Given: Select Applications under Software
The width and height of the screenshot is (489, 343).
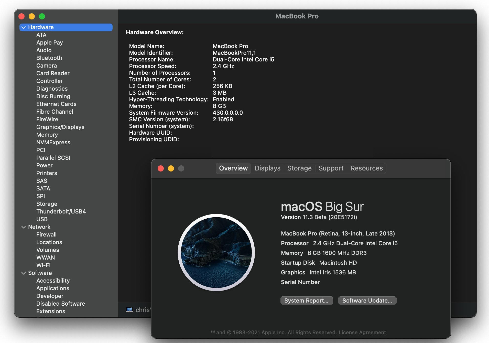Looking at the screenshot, I should coord(53,288).
